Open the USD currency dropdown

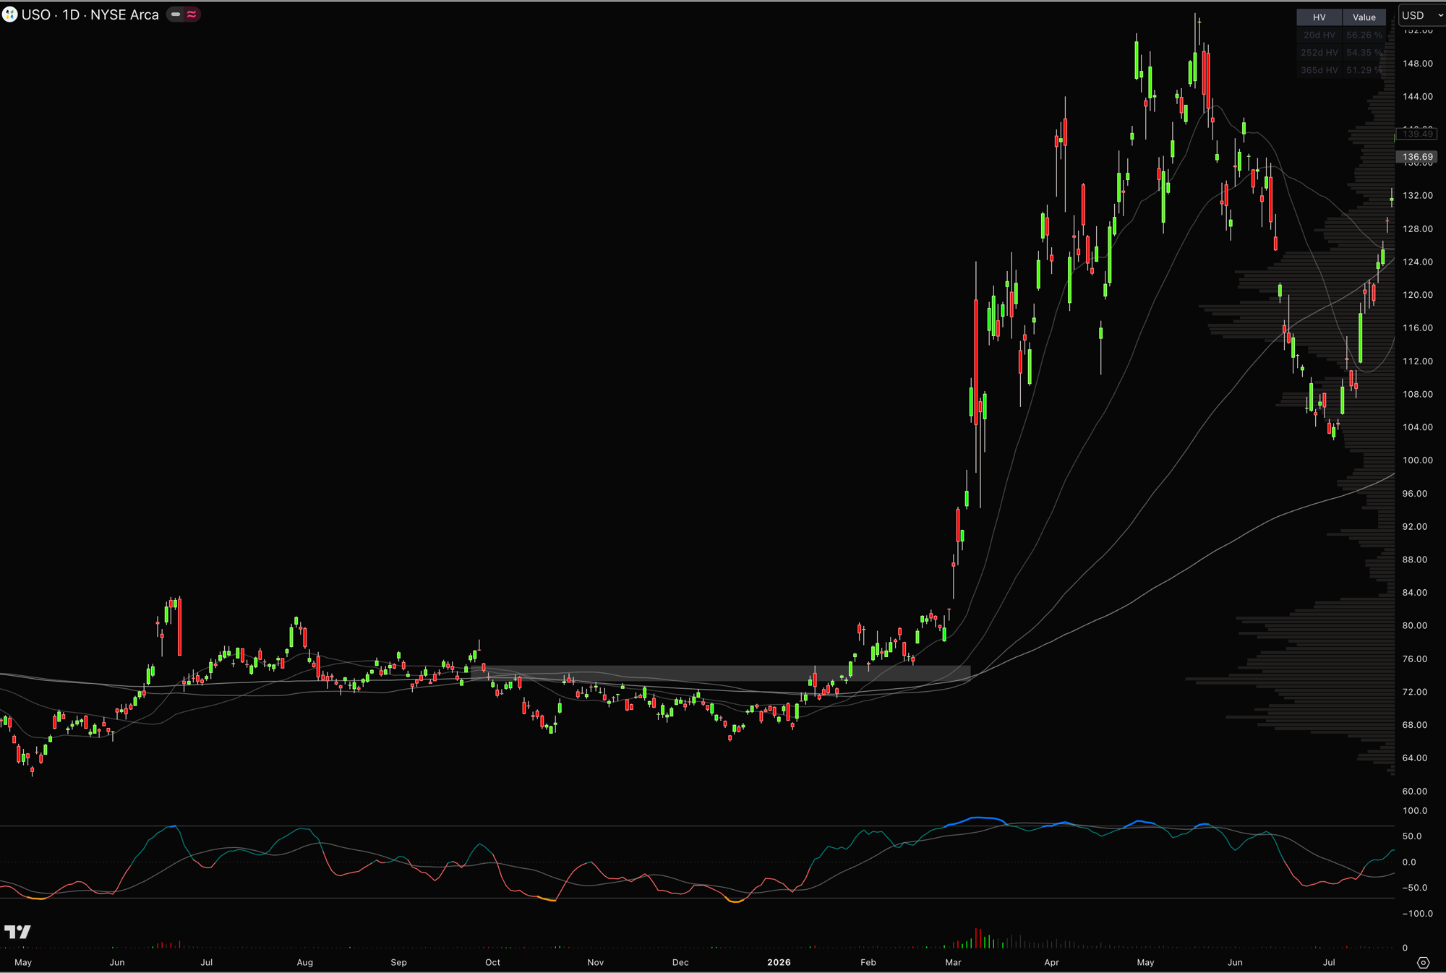coord(1422,15)
